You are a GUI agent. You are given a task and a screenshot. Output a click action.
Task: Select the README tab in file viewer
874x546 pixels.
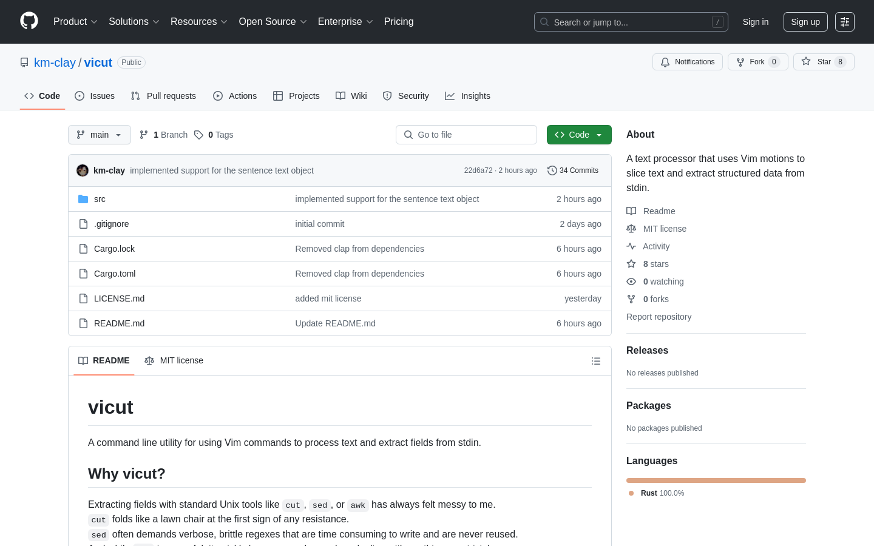click(104, 360)
